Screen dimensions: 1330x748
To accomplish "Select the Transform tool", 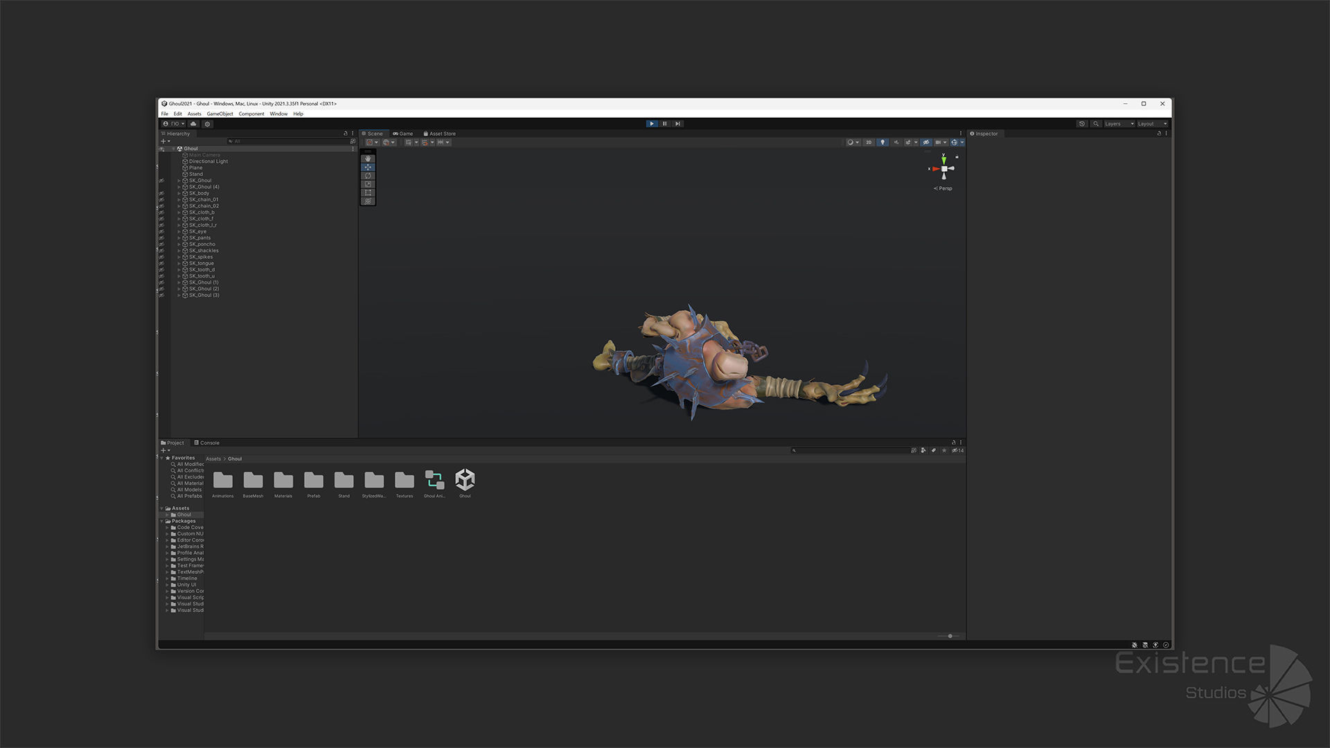I will click(x=368, y=202).
